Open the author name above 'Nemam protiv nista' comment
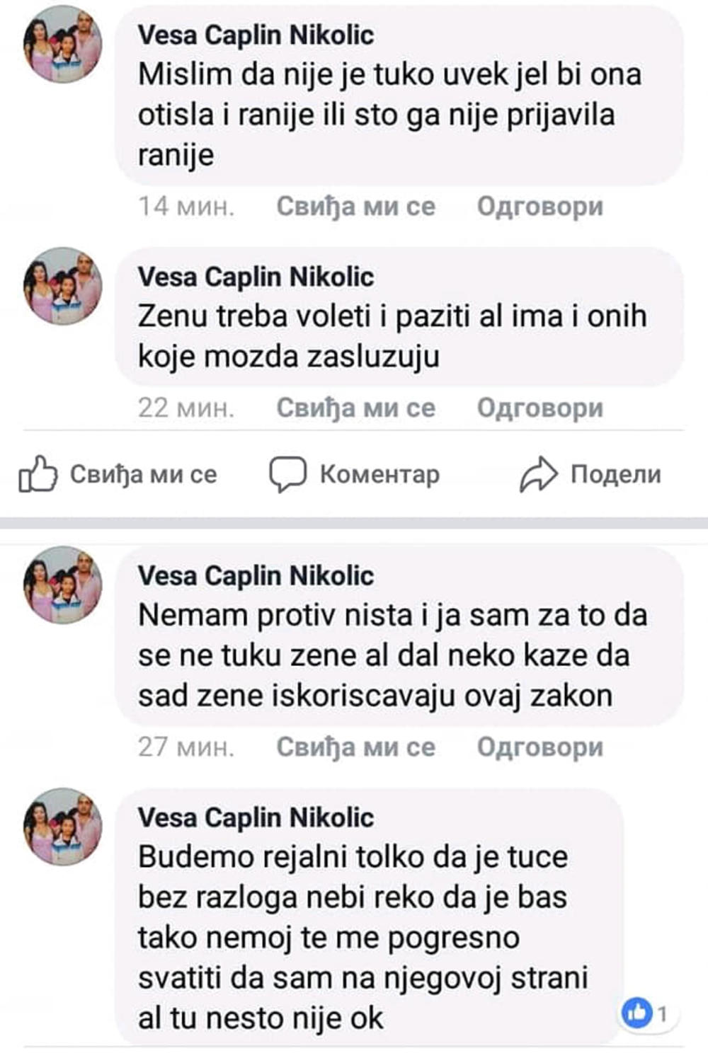The width and height of the screenshot is (708, 1058). tap(256, 575)
